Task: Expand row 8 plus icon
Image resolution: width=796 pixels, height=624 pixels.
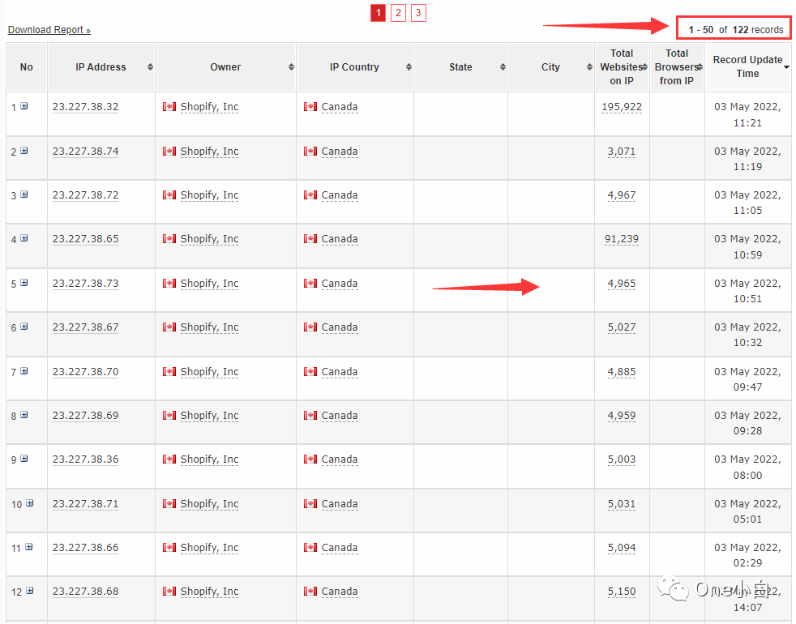Action: [24, 415]
